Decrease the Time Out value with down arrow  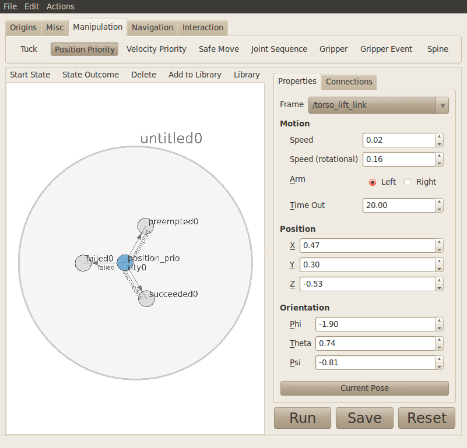click(x=439, y=209)
